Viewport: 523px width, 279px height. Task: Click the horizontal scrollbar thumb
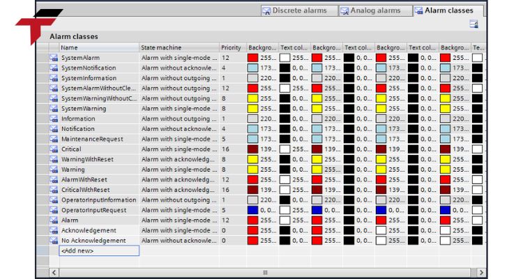tap(265, 272)
